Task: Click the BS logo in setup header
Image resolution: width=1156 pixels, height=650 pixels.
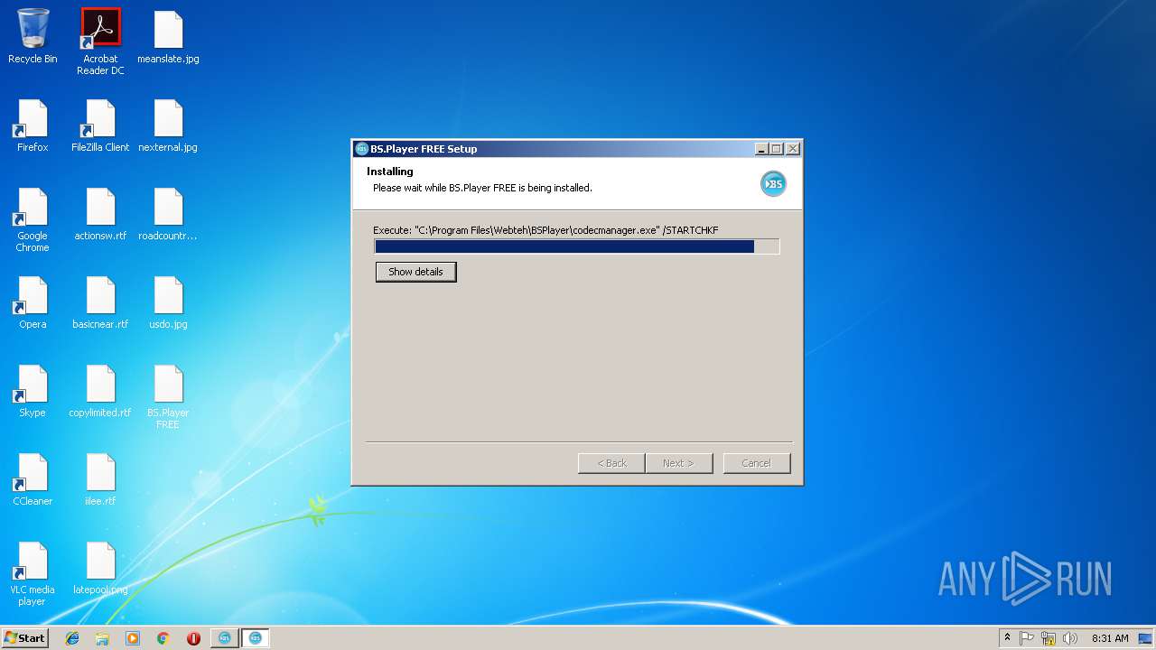Action: 773,184
